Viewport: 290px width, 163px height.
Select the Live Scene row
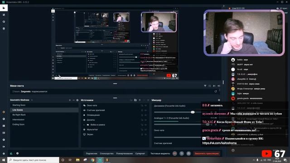tap(44, 110)
